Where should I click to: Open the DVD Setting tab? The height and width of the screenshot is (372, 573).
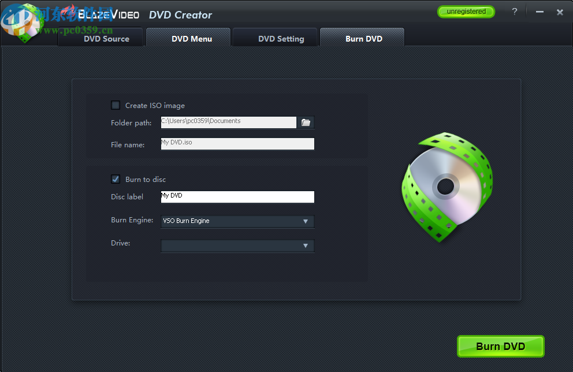pyautogui.click(x=281, y=38)
